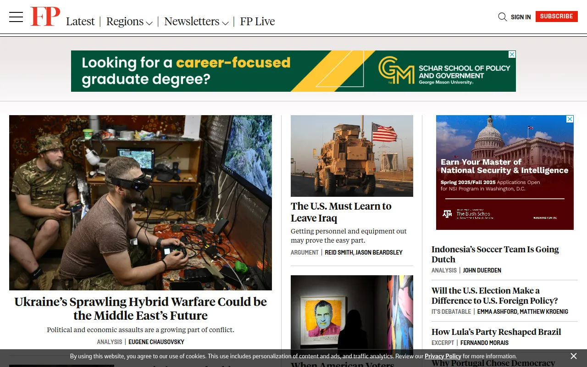The width and height of the screenshot is (587, 367).
Task: Open the Privacy Policy link
Action: 443,356
